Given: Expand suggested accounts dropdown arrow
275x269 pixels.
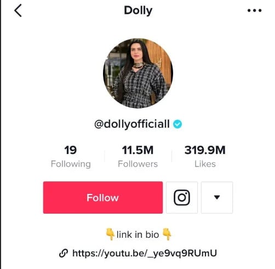Looking at the screenshot, I should (217, 197).
